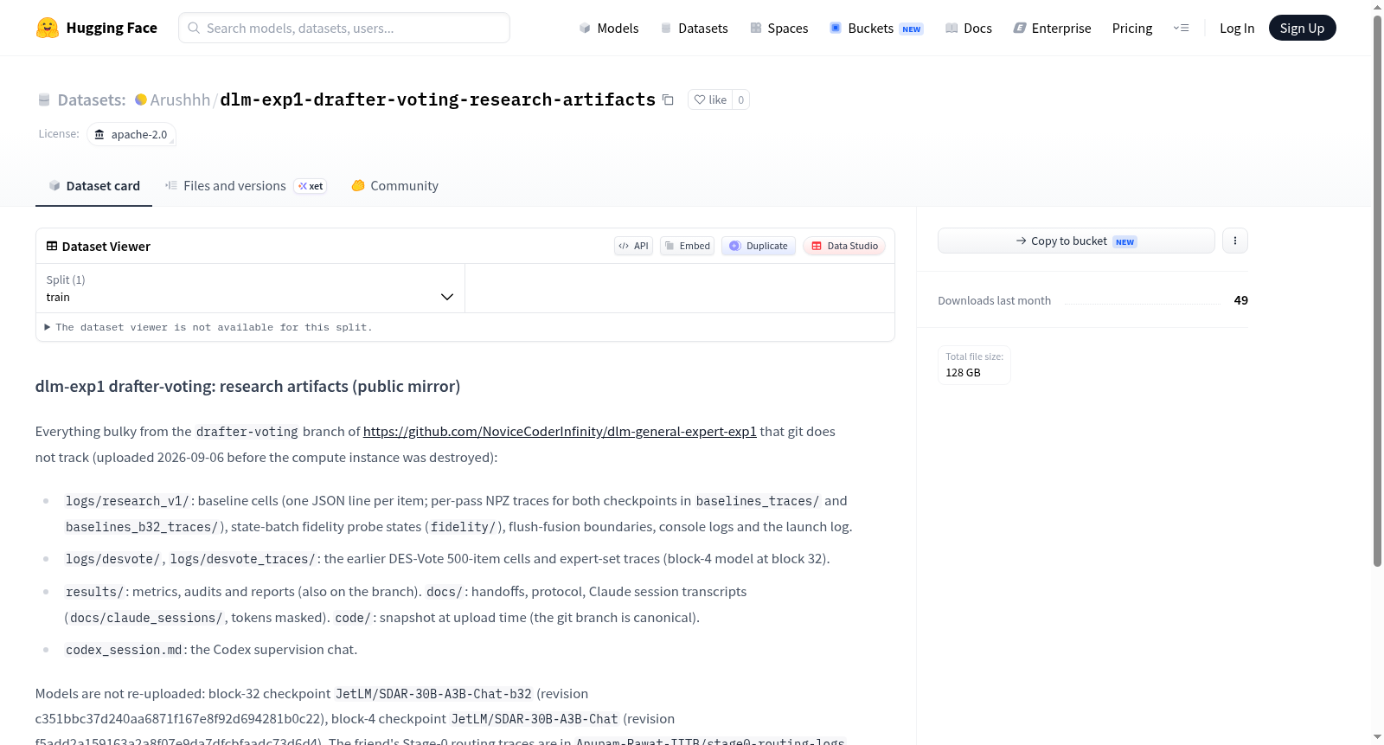Click the Arushhh user avatar
1384x745 pixels.
click(141, 100)
